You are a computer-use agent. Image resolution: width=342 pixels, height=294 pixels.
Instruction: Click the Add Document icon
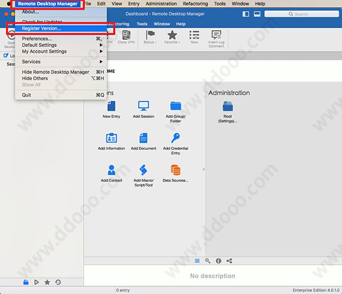(x=143, y=138)
